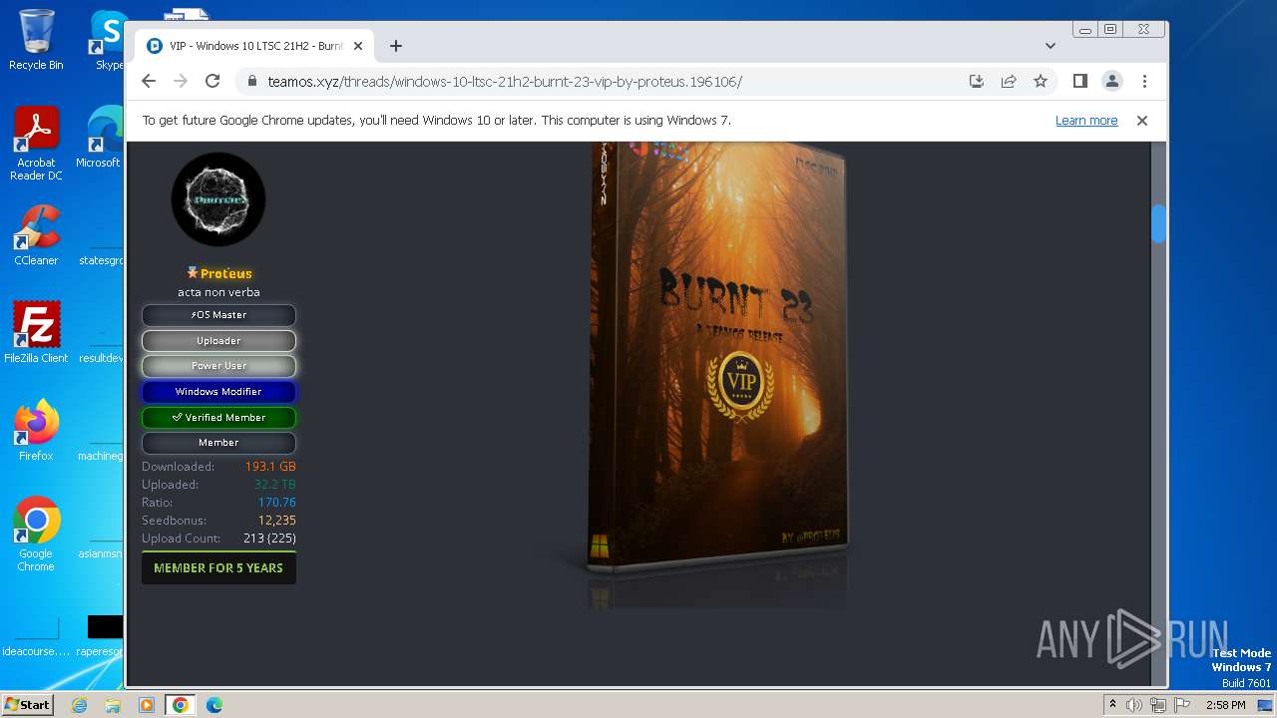Open Windows Explorer from taskbar
This screenshot has height=718, width=1277.
click(113, 705)
